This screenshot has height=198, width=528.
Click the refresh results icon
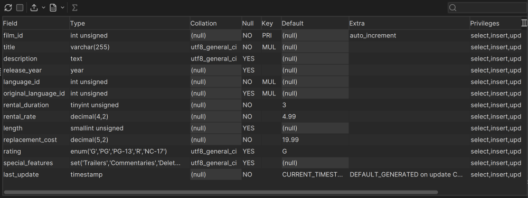pyautogui.click(x=8, y=8)
